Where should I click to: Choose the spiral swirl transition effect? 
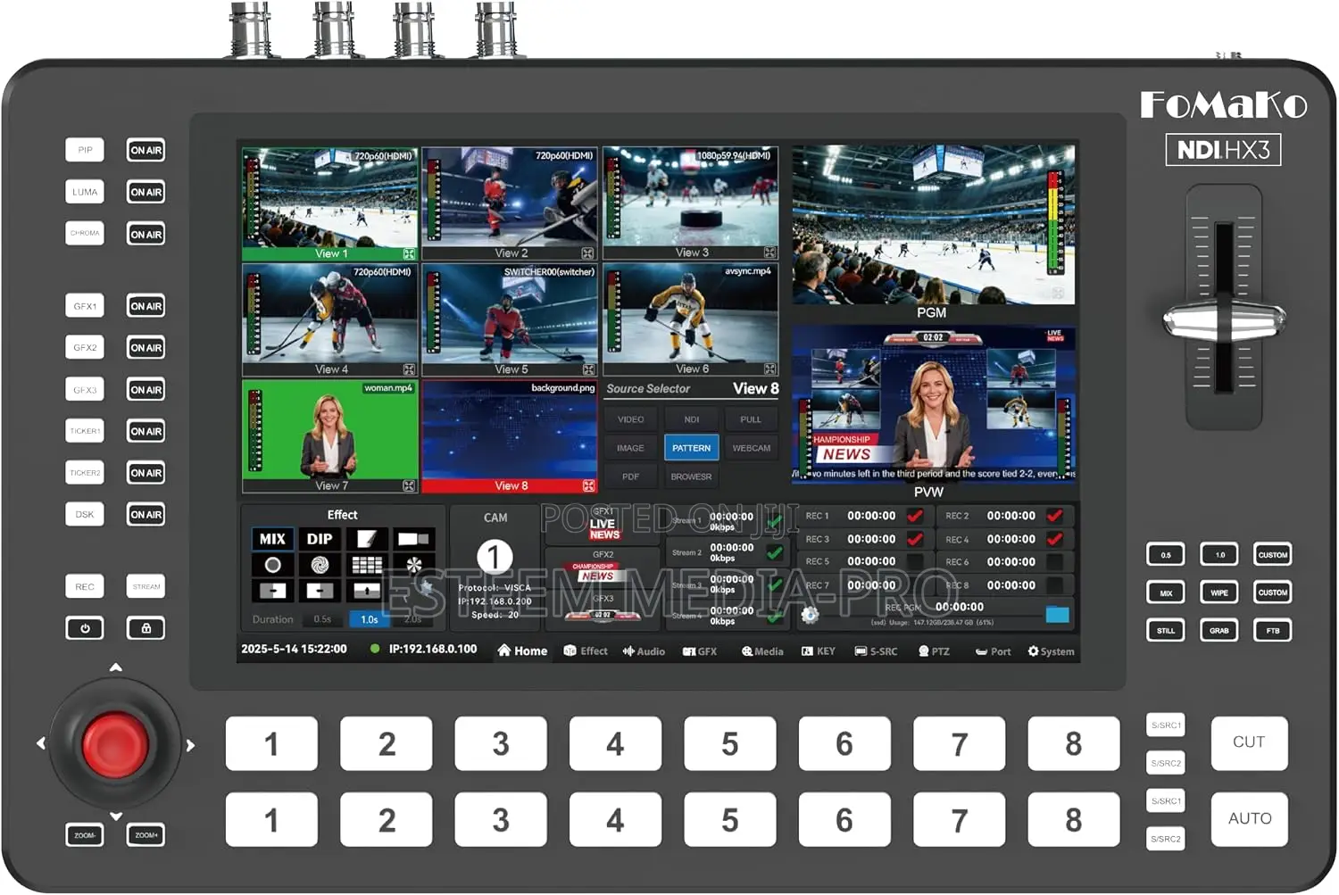320,565
